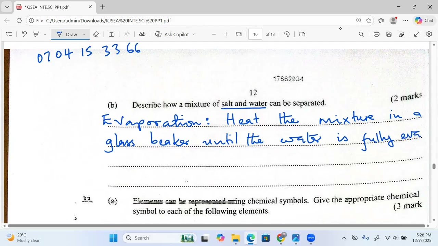Click the Read aloud icon
Viewport: 438px width, 246px height.
pyautogui.click(x=127, y=34)
